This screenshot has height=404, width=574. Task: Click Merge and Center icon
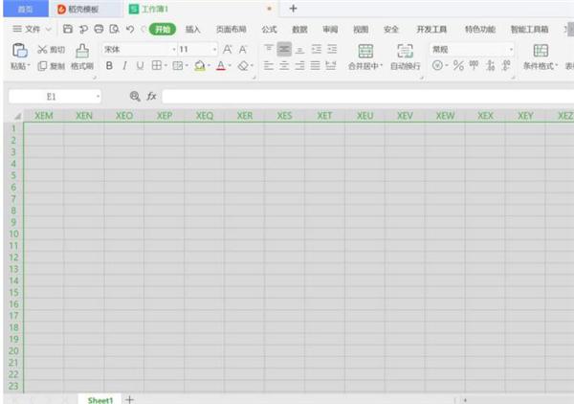pyautogui.click(x=365, y=51)
